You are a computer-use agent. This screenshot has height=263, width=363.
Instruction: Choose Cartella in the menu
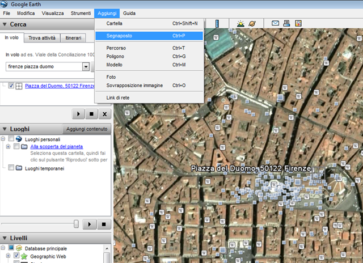pyautogui.click(x=149, y=23)
